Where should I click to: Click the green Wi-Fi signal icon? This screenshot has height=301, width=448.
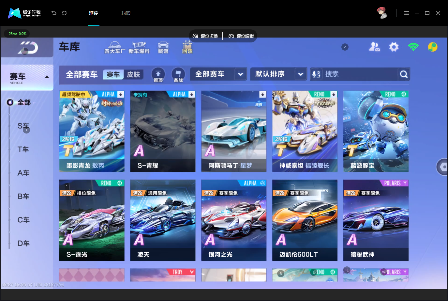(413, 47)
